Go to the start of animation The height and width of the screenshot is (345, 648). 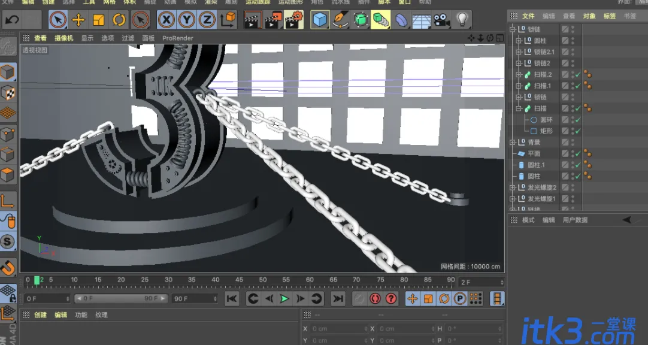point(232,299)
